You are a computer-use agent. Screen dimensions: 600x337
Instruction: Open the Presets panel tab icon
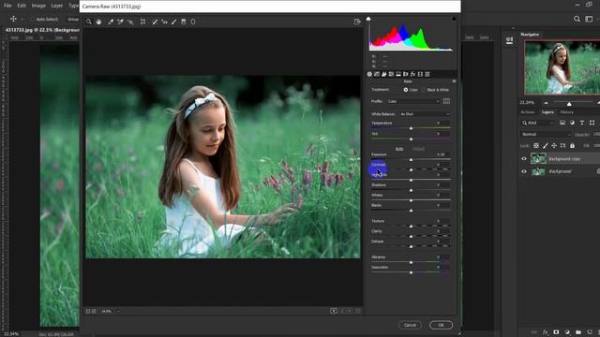(x=427, y=74)
